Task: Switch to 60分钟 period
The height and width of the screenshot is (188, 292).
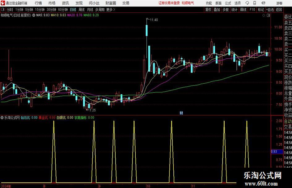Action: (63, 10)
